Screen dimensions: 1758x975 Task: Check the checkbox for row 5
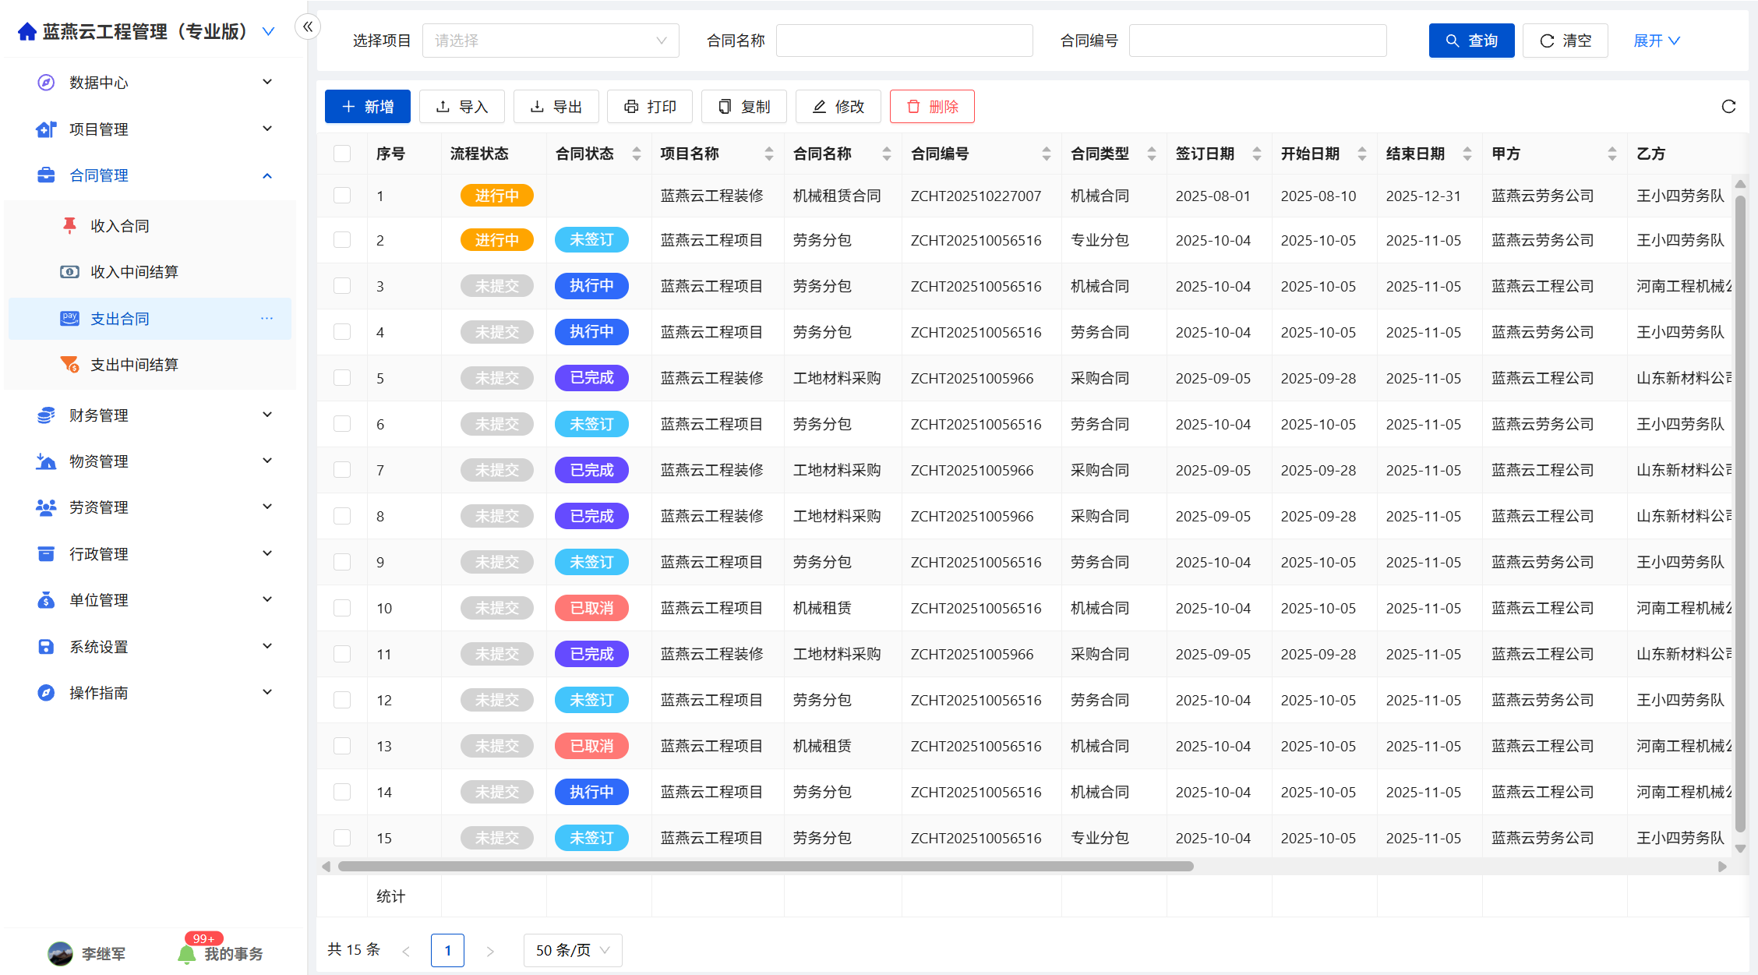point(342,378)
